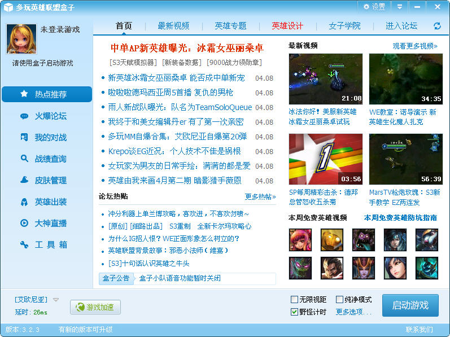Open the headline about 冰霜女巫丽桑卓
This screenshot has height=337, width=450.
[x=187, y=48]
